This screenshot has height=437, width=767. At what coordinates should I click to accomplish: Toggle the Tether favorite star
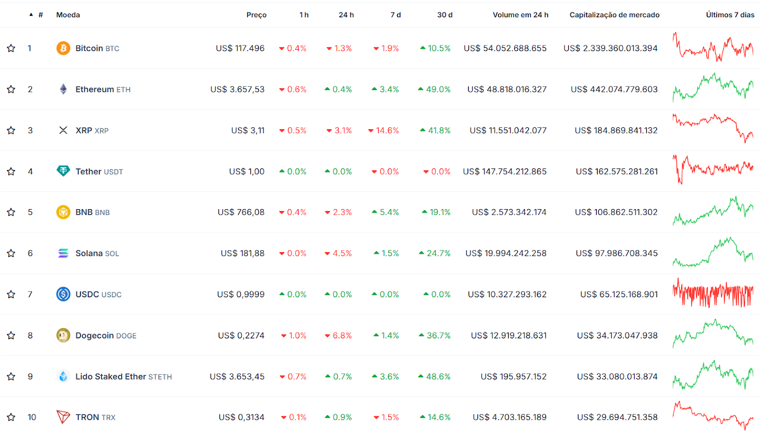tap(11, 171)
